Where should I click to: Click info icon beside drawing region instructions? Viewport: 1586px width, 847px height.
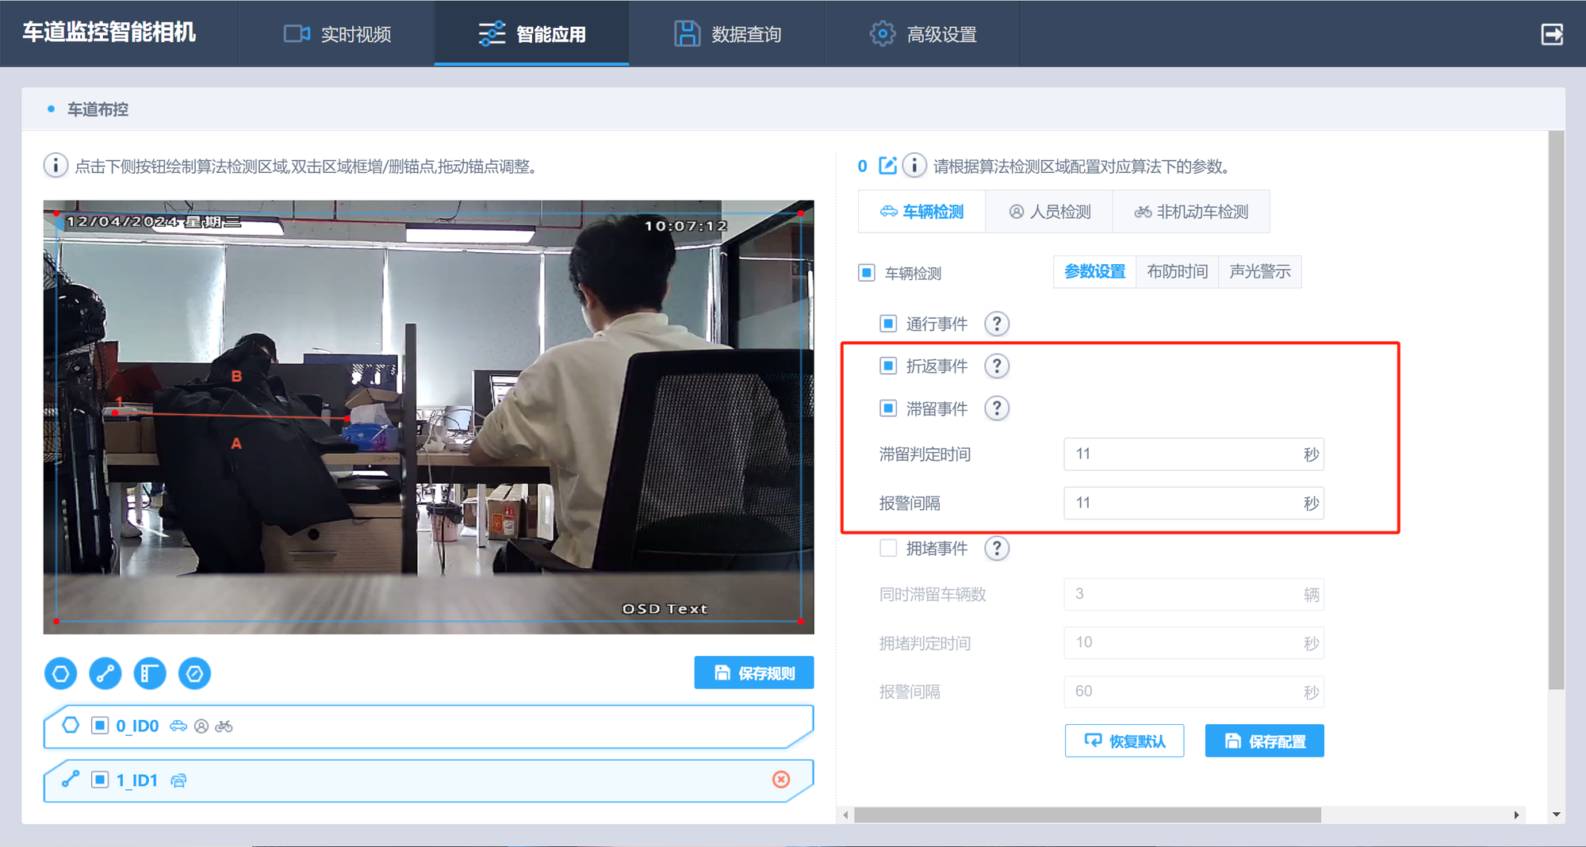[56, 166]
